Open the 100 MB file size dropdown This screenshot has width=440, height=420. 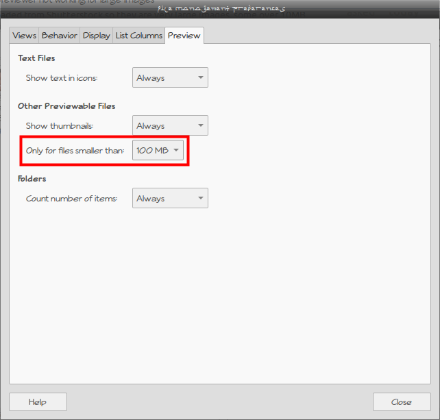pyautogui.click(x=158, y=151)
